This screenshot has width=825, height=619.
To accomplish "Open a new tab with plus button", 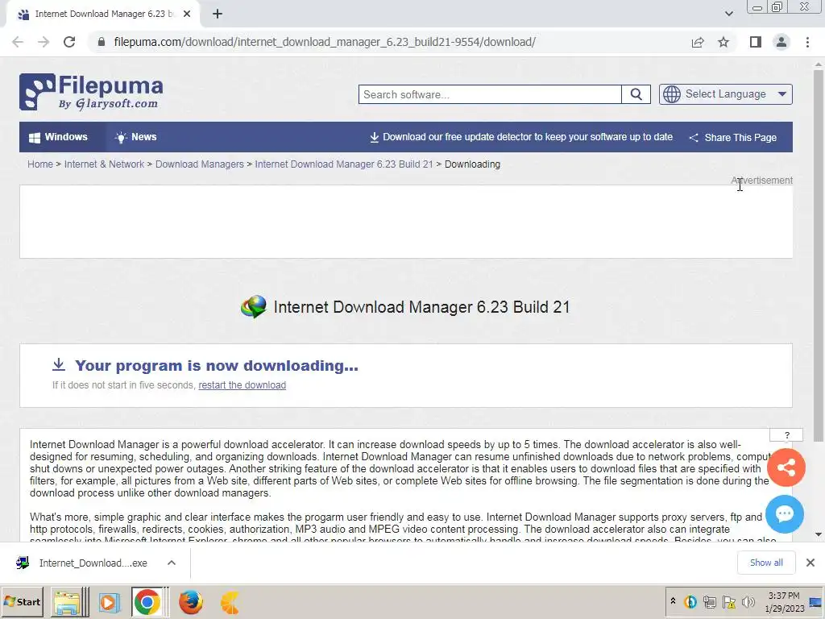I will point(218,15).
